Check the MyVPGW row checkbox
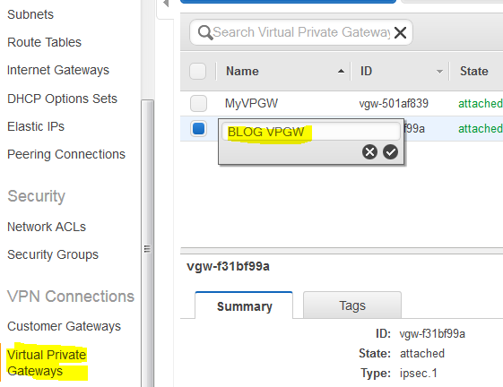The width and height of the screenshot is (503, 387). point(198,104)
